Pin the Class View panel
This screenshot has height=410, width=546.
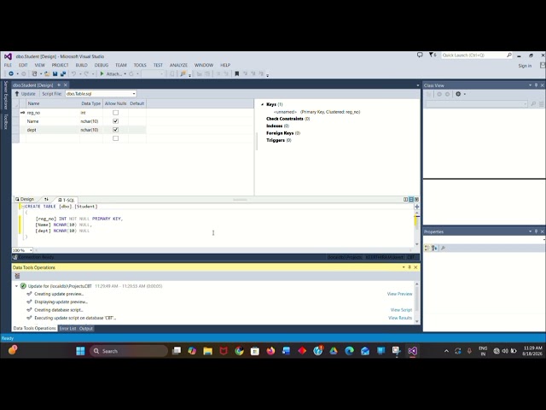pyautogui.click(x=537, y=85)
